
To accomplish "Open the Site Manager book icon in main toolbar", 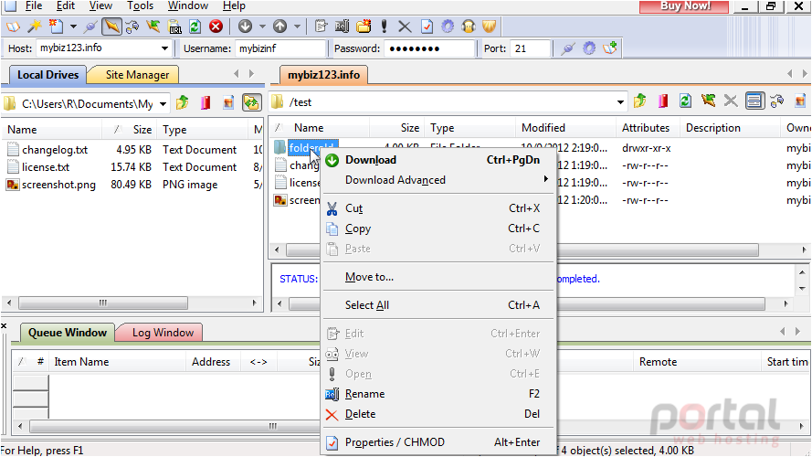I will (x=13, y=26).
